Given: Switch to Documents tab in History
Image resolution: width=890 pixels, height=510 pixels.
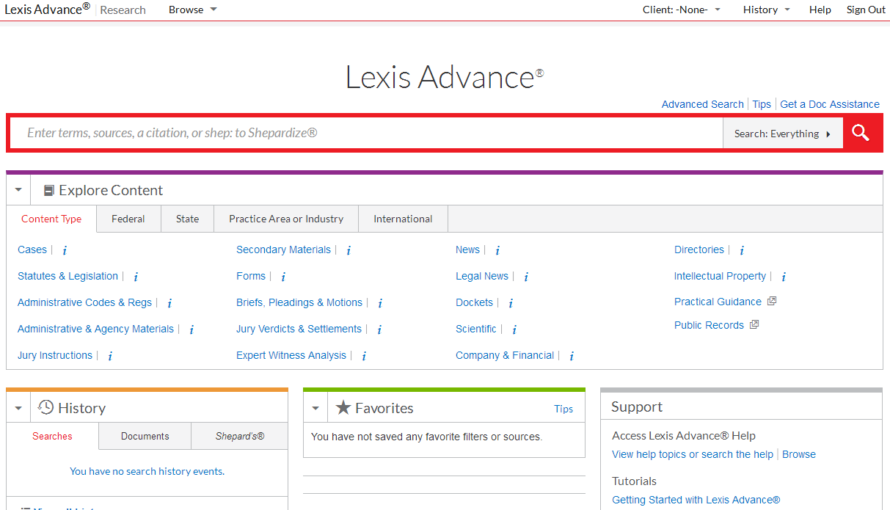Looking at the screenshot, I should tap(145, 436).
